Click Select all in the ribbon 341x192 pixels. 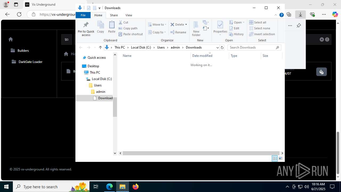[x=258, y=22]
